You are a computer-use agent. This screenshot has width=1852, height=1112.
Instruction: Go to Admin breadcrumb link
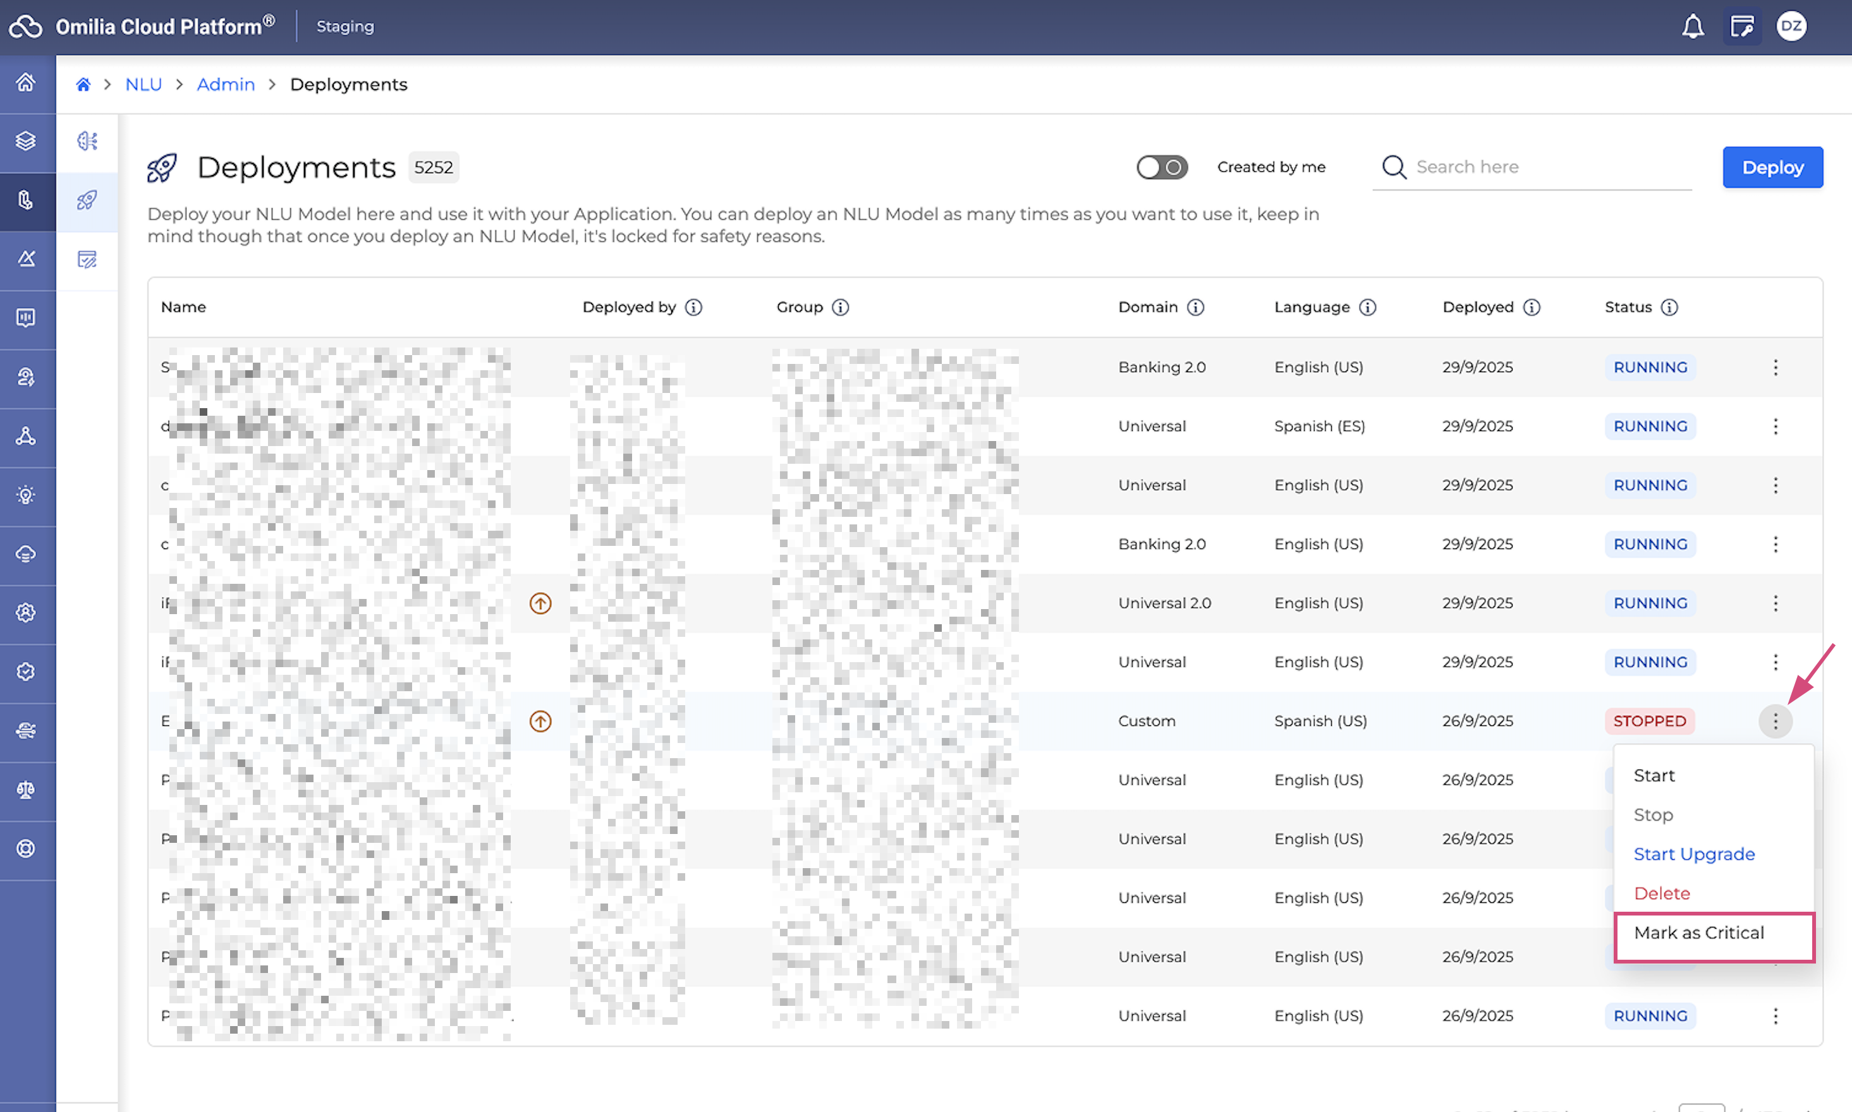pyautogui.click(x=226, y=85)
